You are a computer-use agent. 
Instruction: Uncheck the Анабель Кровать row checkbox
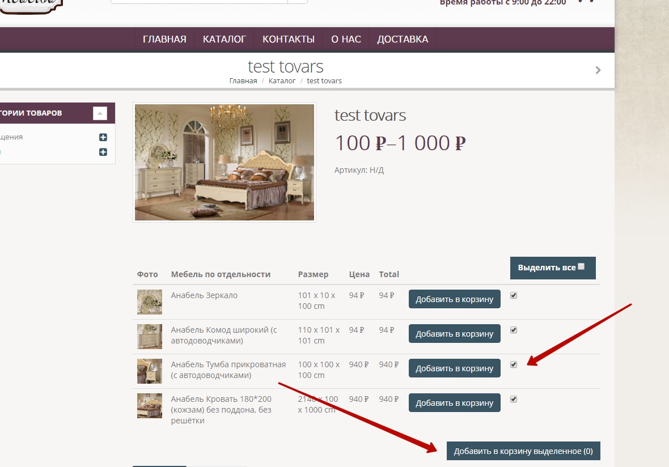click(x=514, y=399)
